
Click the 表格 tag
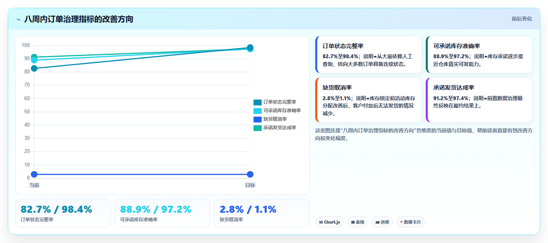click(358, 222)
